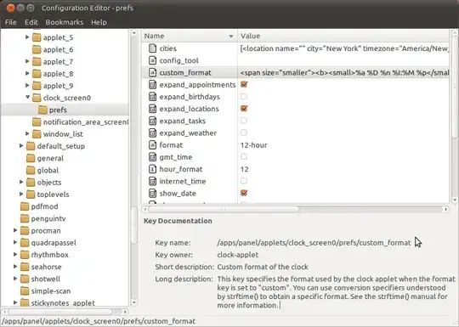The height and width of the screenshot is (327, 459).
Task: Click the key list horizontal scrollbar thumb
Action: click(224, 209)
